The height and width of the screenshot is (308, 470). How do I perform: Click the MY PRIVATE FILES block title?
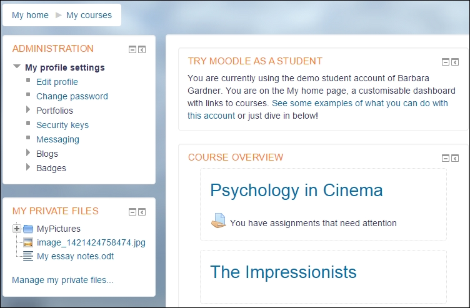[x=56, y=211]
